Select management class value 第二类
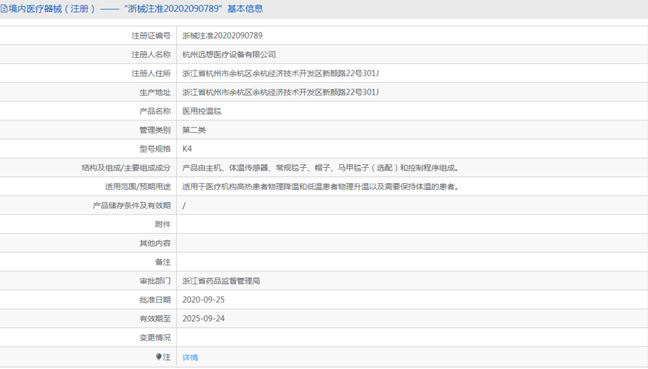 pos(194,130)
